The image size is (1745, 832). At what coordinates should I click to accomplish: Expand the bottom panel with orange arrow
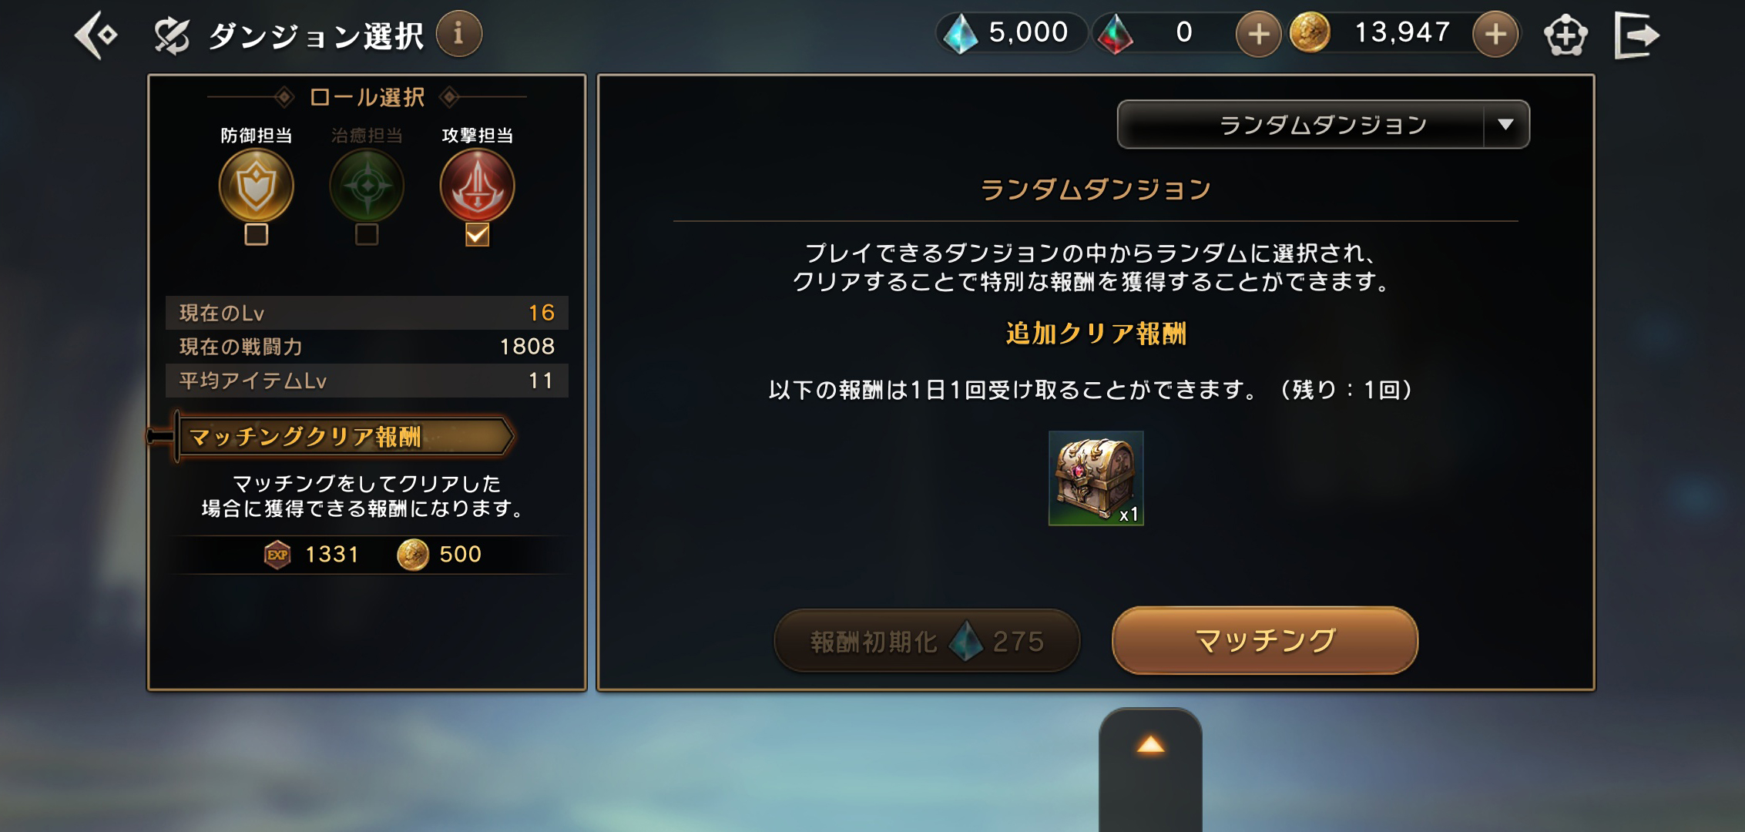point(1150,745)
